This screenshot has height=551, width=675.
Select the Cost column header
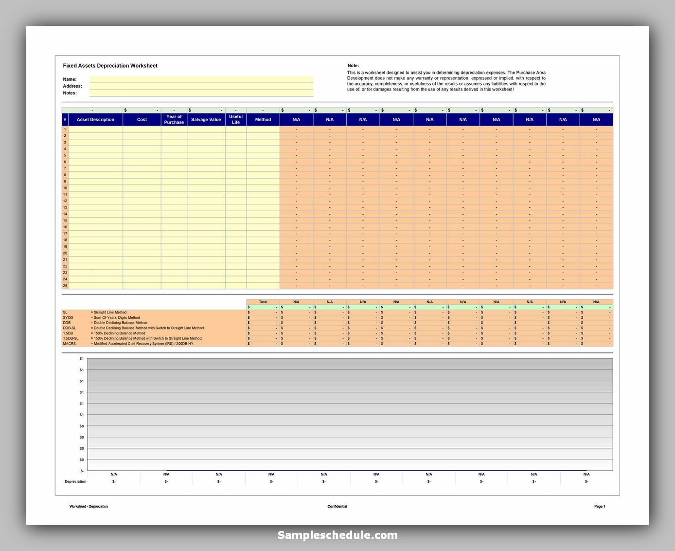[x=142, y=119]
